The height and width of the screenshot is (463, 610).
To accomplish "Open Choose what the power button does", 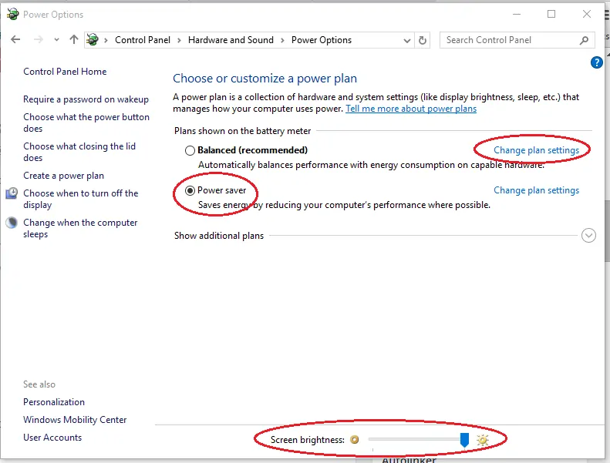I will point(86,122).
